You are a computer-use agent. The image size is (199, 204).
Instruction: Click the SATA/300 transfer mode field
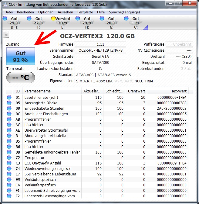[x=100, y=62]
